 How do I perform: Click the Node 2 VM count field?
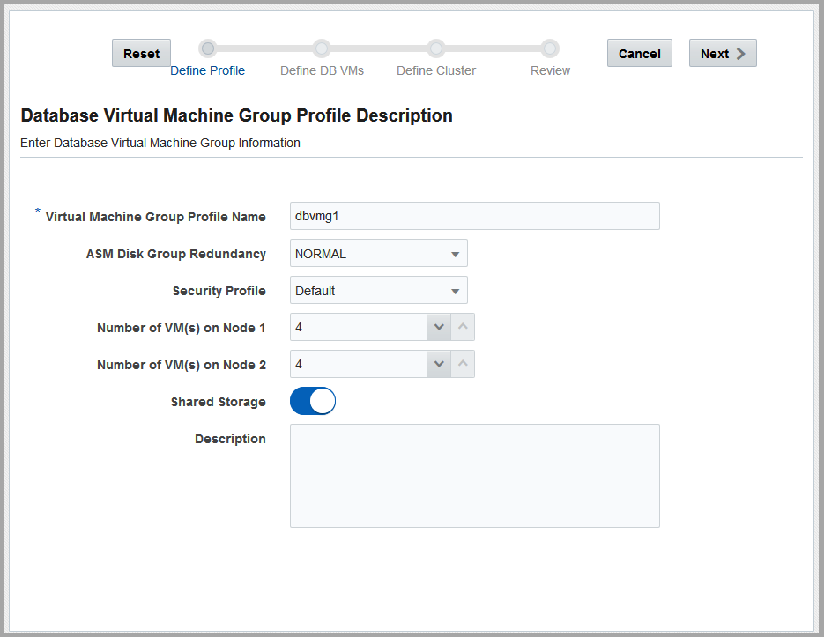pos(359,364)
